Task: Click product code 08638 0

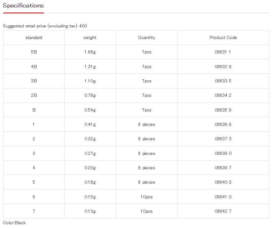Action: (223, 153)
